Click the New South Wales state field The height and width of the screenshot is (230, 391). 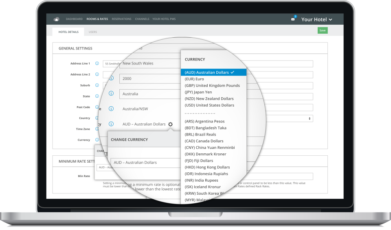click(150, 63)
